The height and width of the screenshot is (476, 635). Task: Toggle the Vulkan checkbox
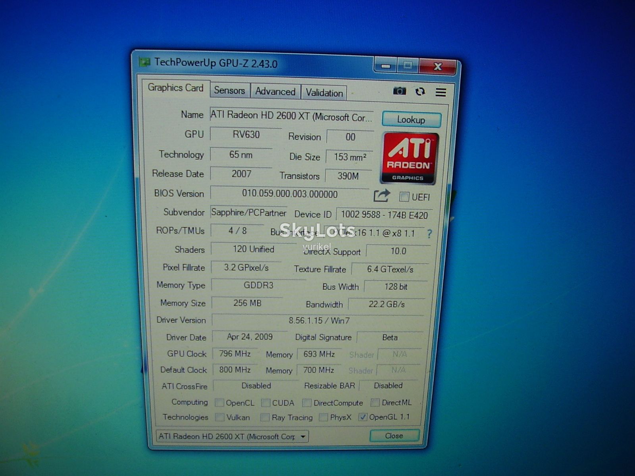coord(219,417)
